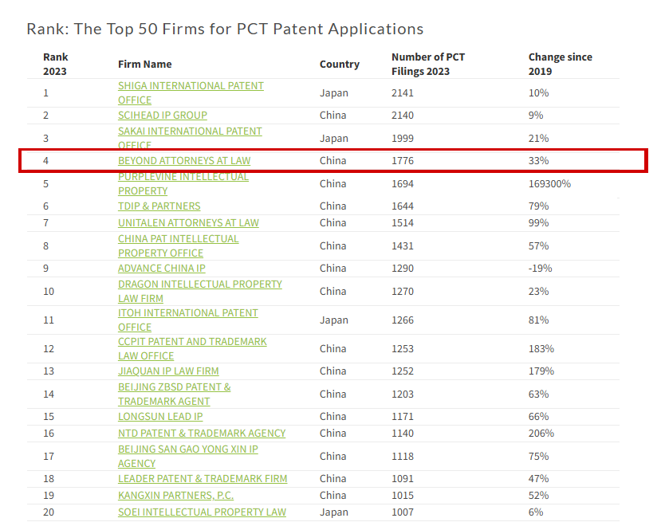Open the SCIHEAD IP GROUP link

tap(163, 115)
